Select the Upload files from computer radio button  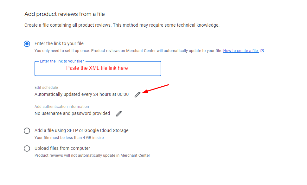[27, 149]
